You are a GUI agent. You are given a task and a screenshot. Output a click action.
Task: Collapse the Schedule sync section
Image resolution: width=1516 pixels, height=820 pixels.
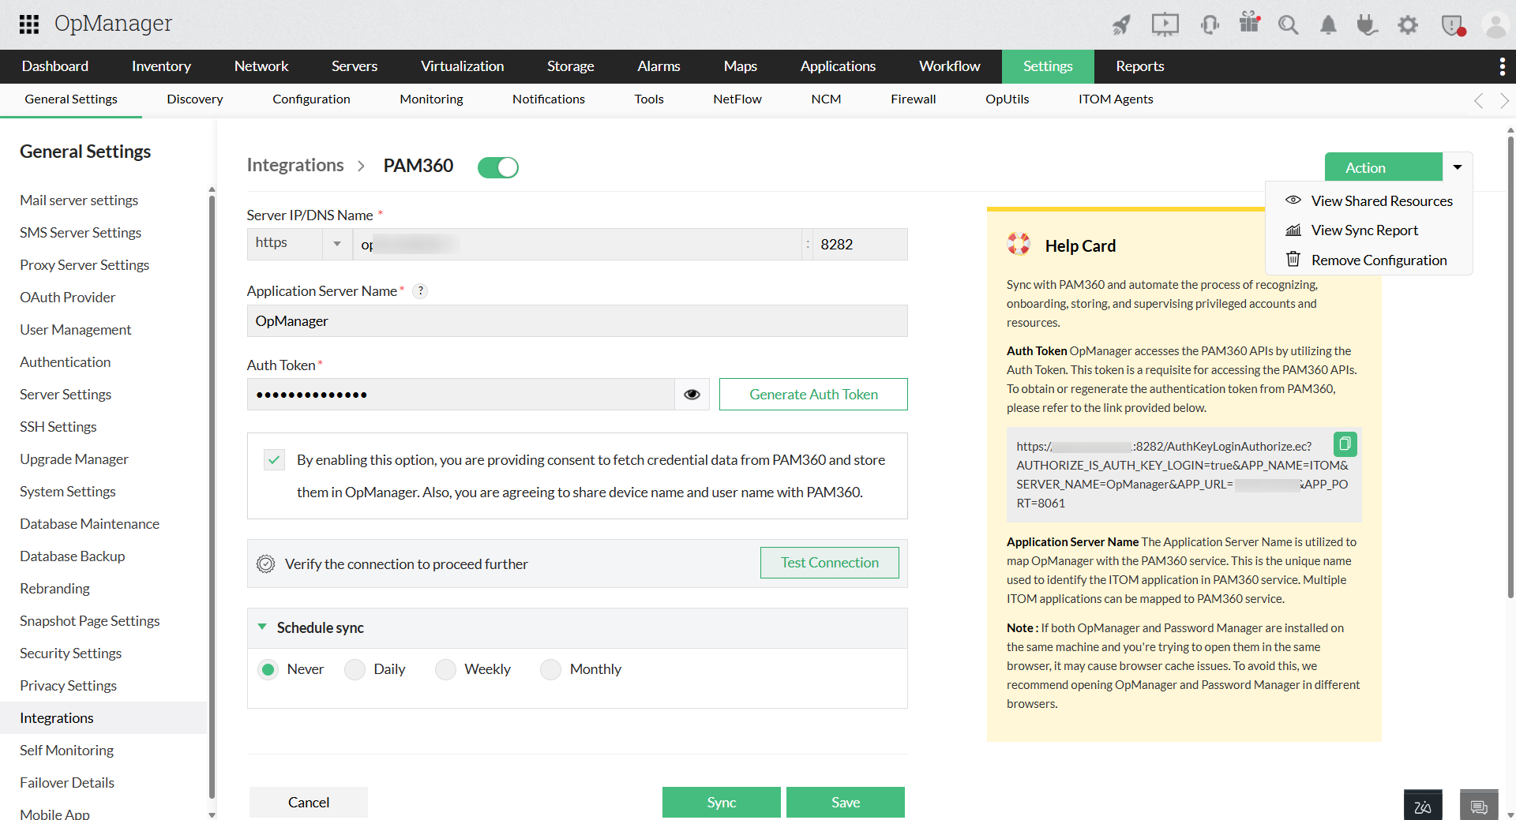click(262, 627)
